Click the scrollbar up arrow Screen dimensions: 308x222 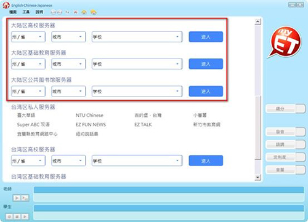(x=257, y=22)
